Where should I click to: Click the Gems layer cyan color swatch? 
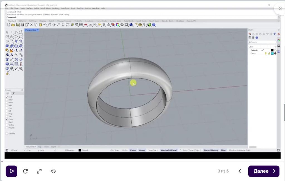272,53
